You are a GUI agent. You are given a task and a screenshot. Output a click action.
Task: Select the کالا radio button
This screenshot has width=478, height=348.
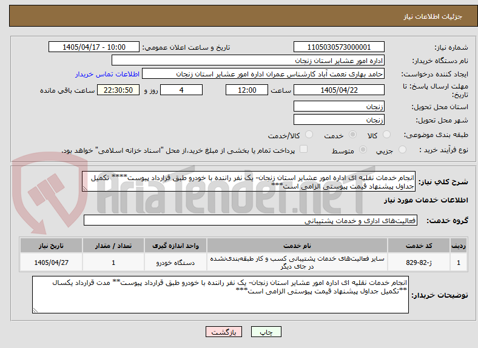coord(386,135)
